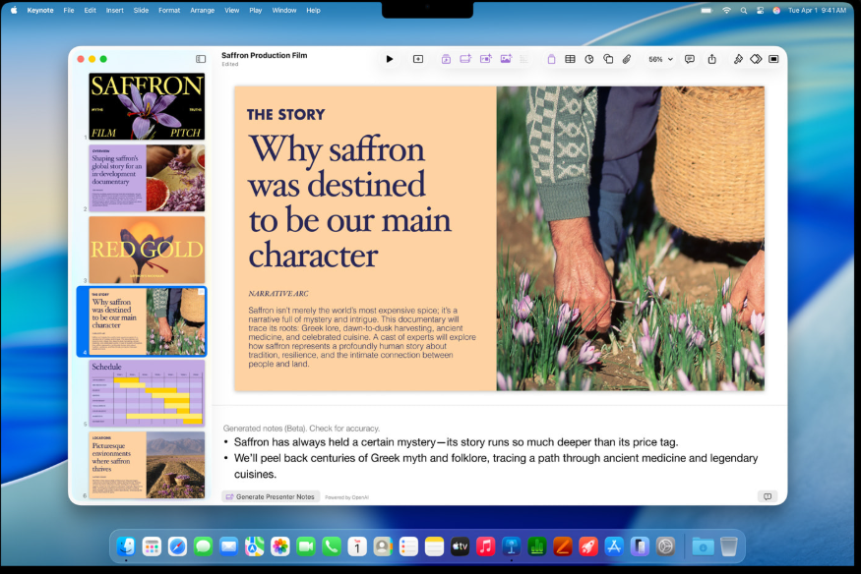Select the Schedule slide thumbnail
Image resolution: width=861 pixels, height=574 pixels.
147,392
